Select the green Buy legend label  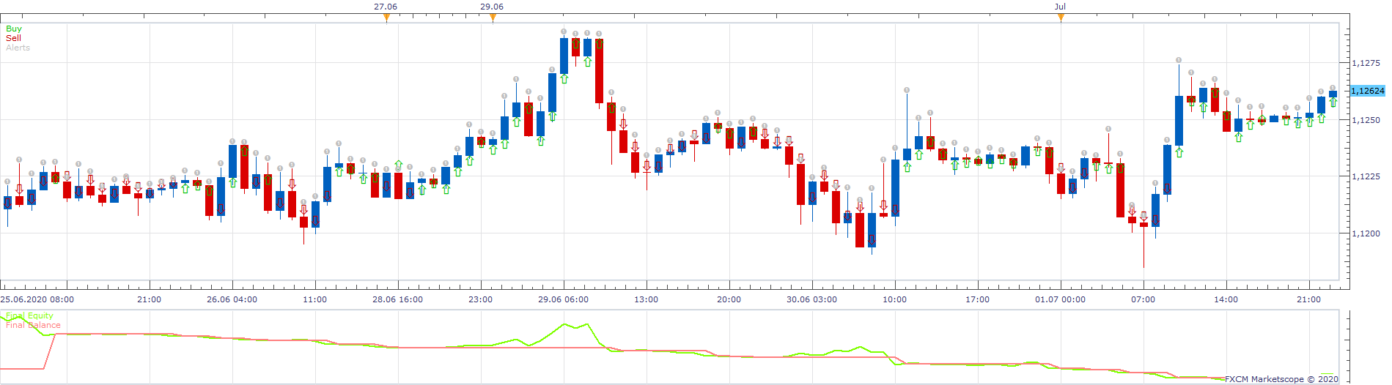click(x=14, y=29)
